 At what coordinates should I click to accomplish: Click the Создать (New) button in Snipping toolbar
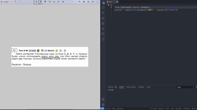coord(5,2)
